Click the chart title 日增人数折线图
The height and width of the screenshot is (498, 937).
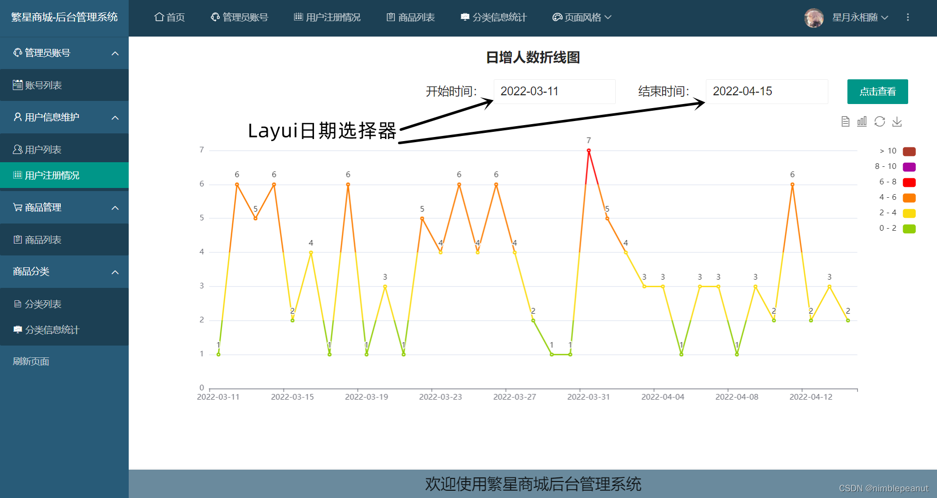pyautogui.click(x=533, y=57)
